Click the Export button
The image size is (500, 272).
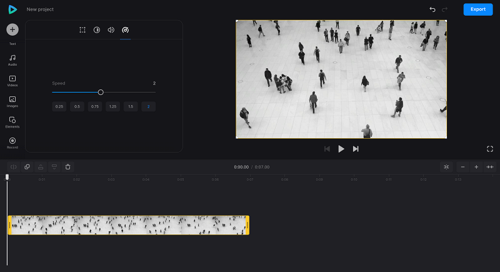pyautogui.click(x=478, y=9)
